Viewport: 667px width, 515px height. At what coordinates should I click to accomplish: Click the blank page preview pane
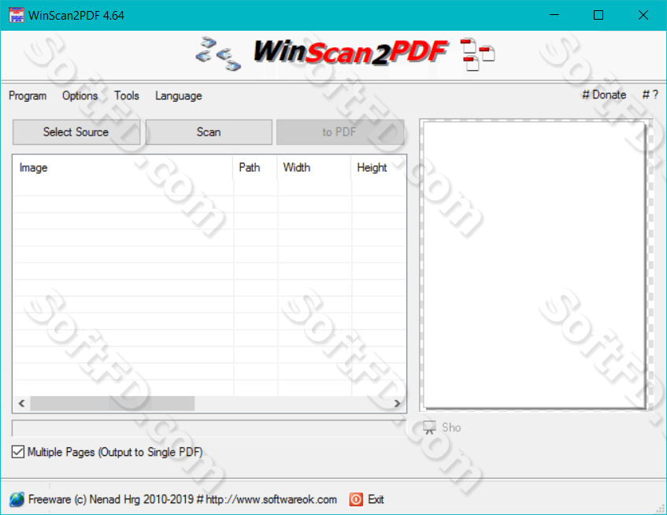[x=535, y=265]
